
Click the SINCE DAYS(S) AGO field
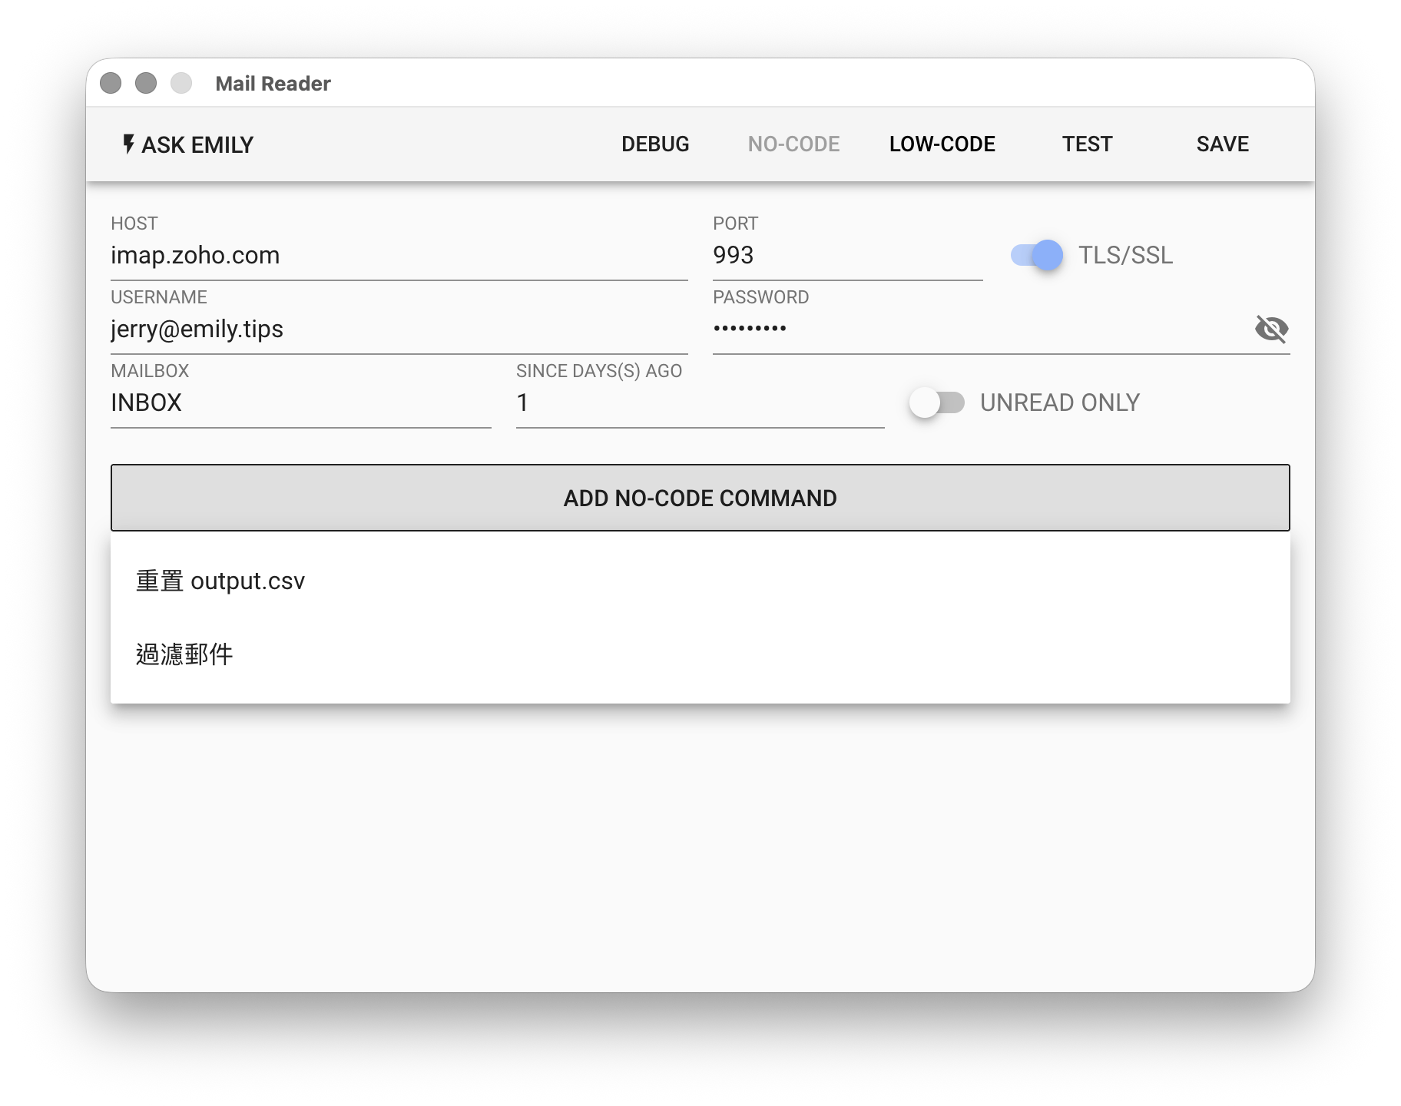699,403
